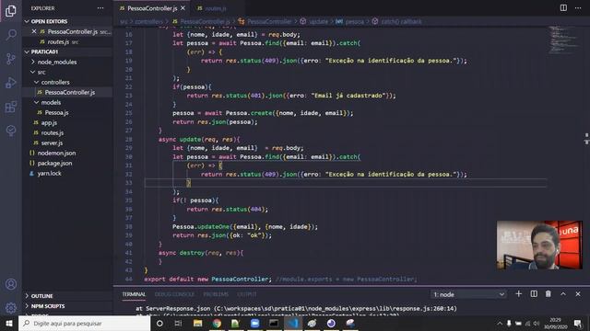
Task: Open the Accounts icon in activity bar
Action: coord(11,284)
